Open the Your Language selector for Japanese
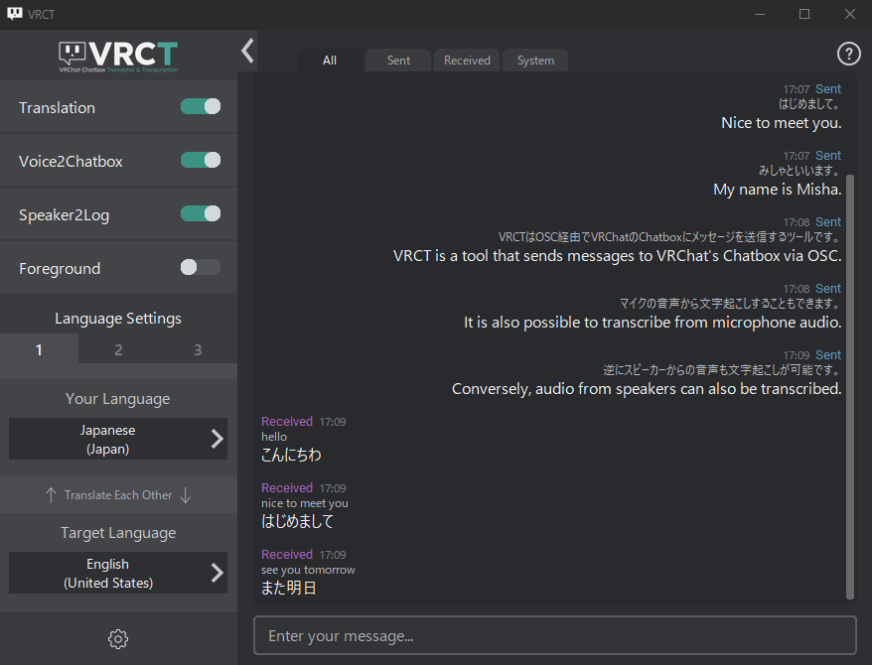Viewport: 872px width, 665px height. point(118,438)
